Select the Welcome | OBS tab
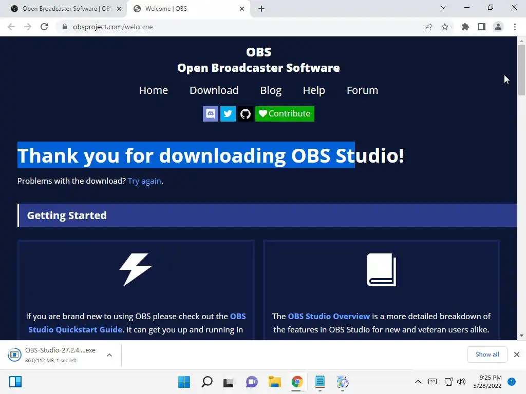This screenshot has width=526, height=394. pos(188,9)
